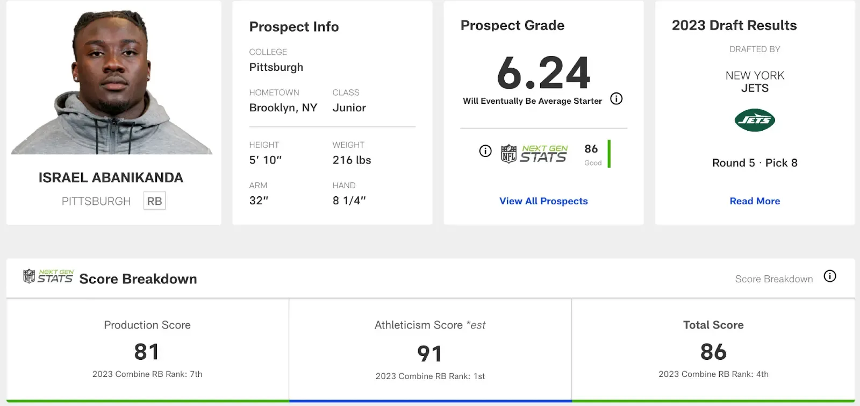Click the info icon left of Next Gen Stats

point(485,151)
